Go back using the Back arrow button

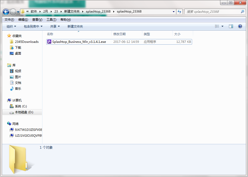pos(6,12)
